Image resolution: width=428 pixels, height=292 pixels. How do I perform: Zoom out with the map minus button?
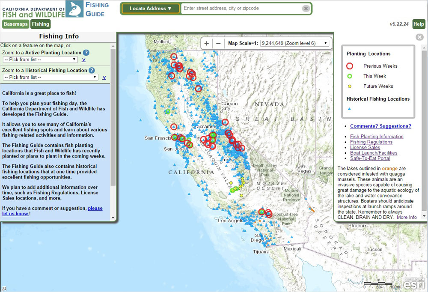(x=218, y=43)
